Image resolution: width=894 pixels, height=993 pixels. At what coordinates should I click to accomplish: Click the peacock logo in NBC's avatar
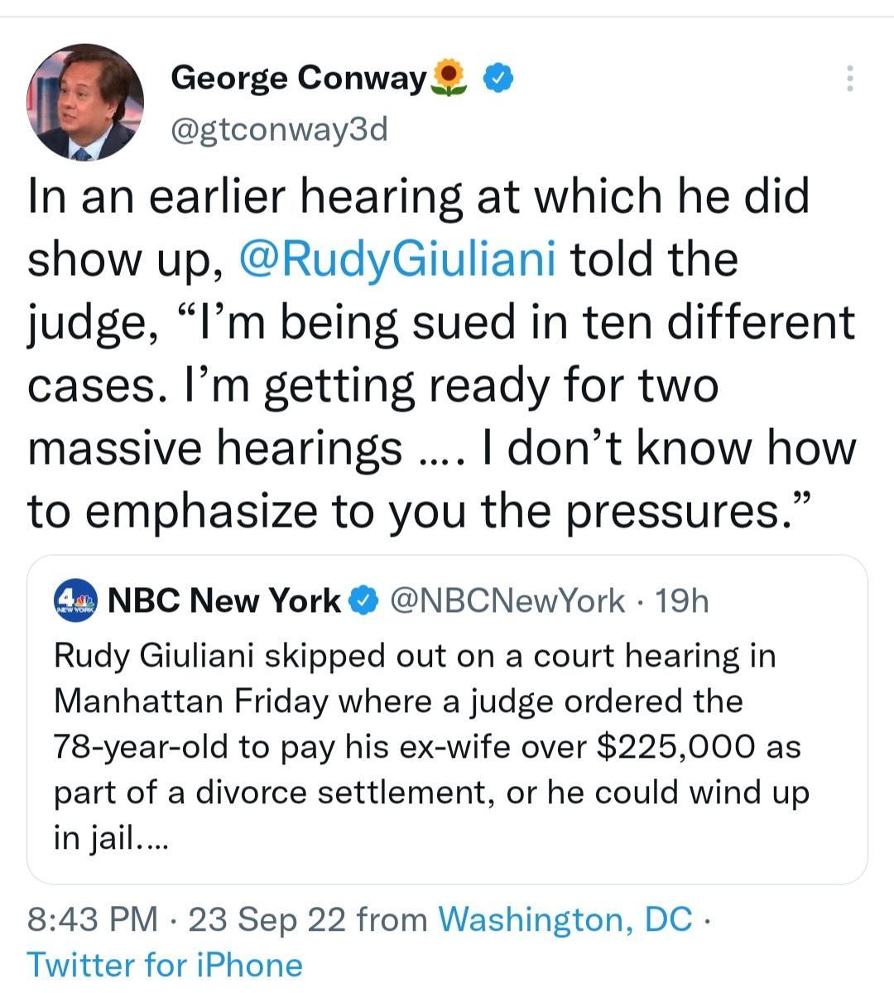pyautogui.click(x=83, y=600)
